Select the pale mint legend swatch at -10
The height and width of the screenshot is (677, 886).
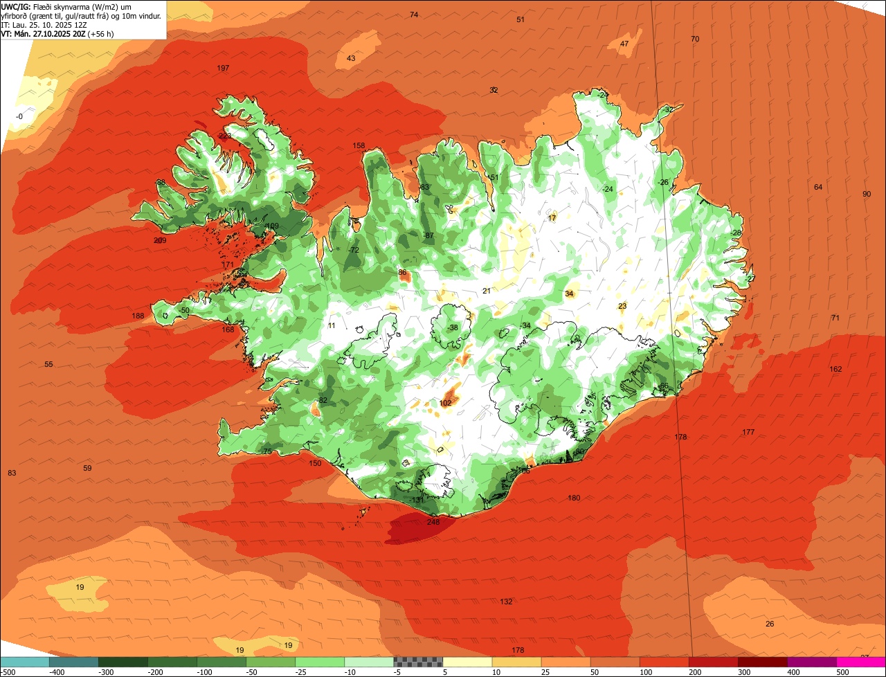tap(369, 662)
